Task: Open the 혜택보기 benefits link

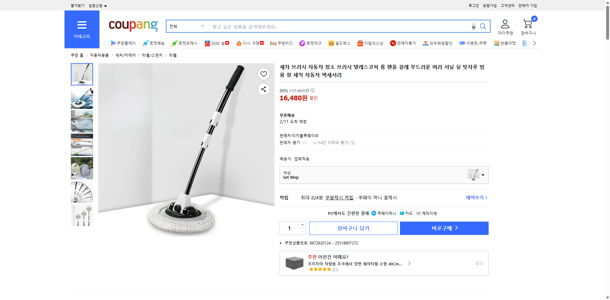Action: 475,197
